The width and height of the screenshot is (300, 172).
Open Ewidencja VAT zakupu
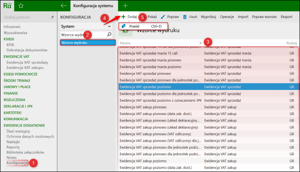tap(25, 68)
